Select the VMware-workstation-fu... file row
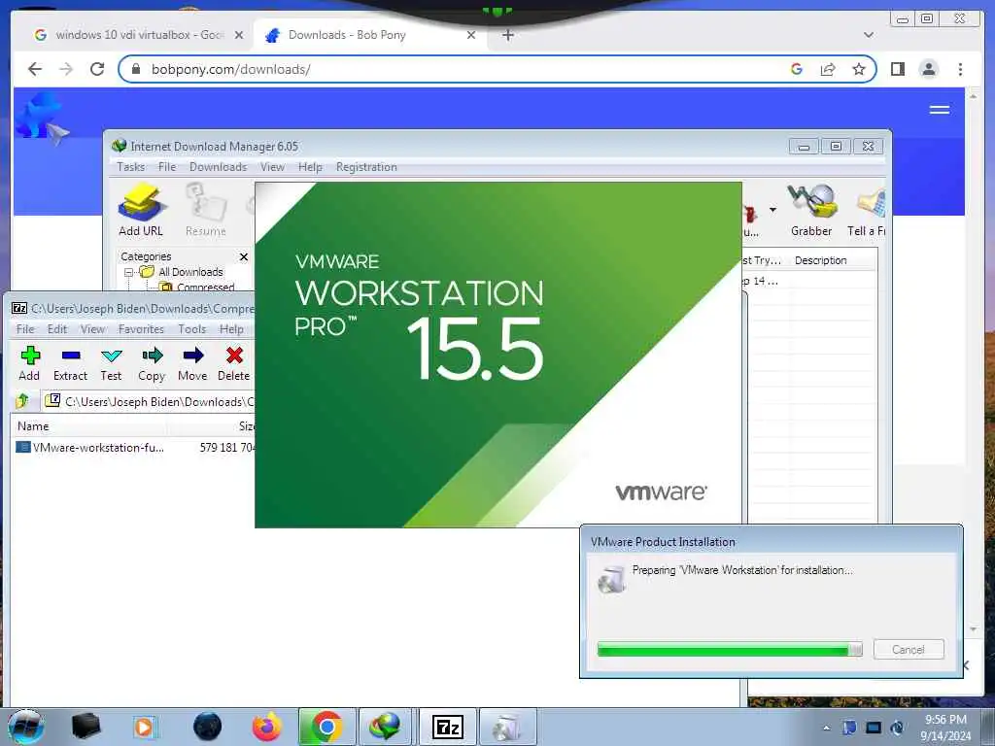The height and width of the screenshot is (746, 995). click(x=133, y=447)
